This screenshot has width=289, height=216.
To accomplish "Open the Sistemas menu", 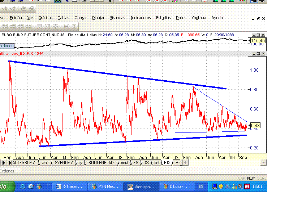I will pyautogui.click(x=117, y=18).
